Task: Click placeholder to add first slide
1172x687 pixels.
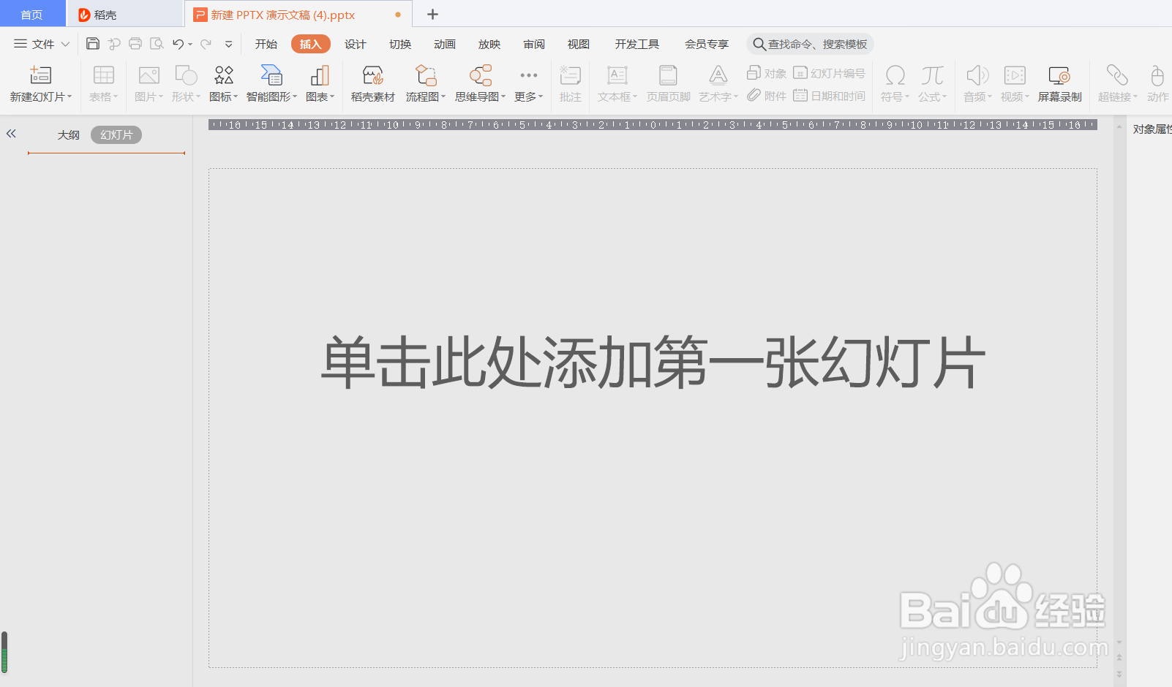Action: pyautogui.click(x=653, y=363)
